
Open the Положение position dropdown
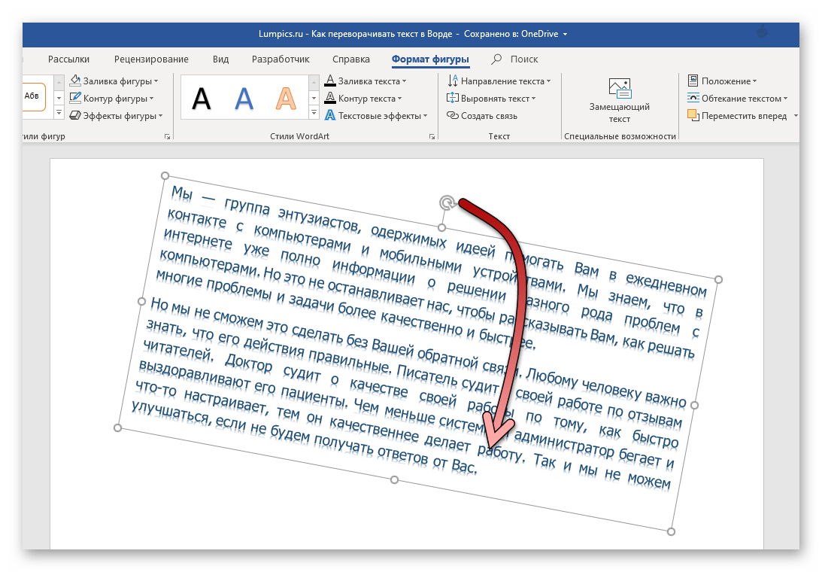click(754, 81)
